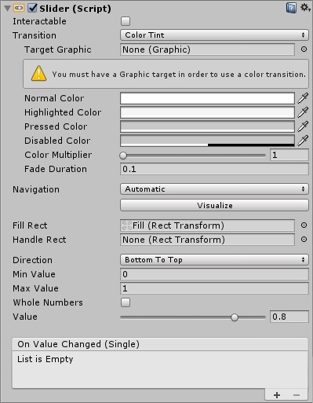Pick Disabled Color with its eyedropper

point(303,141)
